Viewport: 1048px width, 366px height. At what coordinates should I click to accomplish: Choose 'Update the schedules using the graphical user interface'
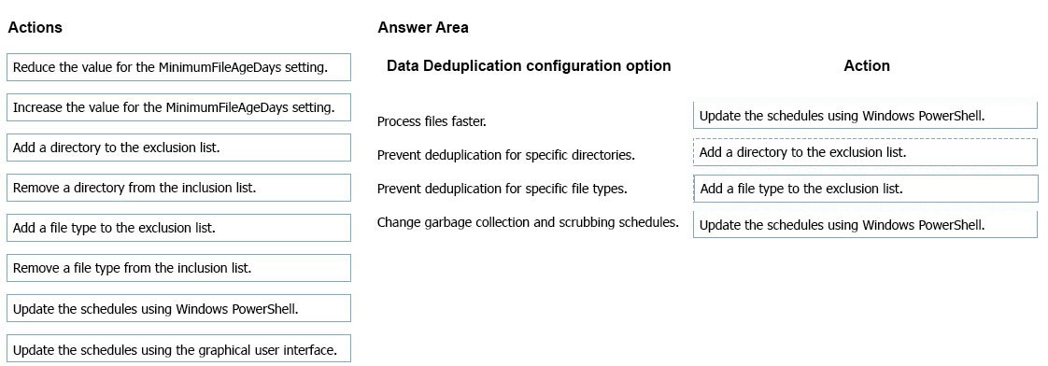coord(178,348)
